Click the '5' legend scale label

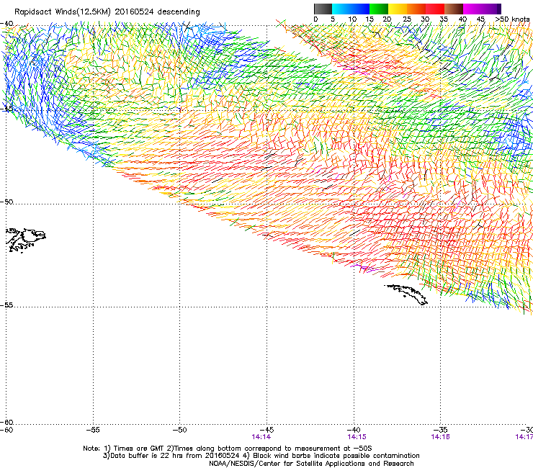333,19
